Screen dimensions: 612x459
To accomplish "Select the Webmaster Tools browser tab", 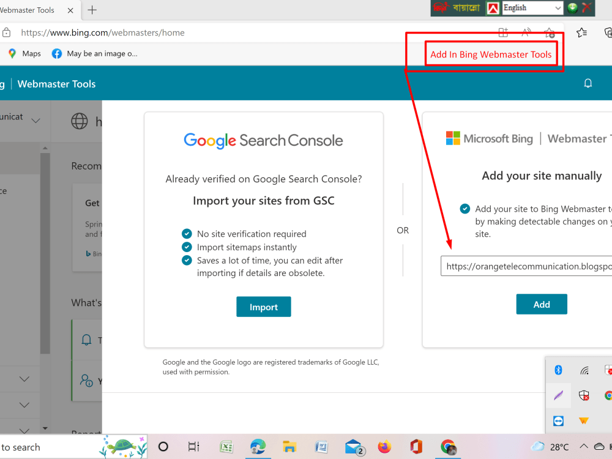I will (x=39, y=10).
